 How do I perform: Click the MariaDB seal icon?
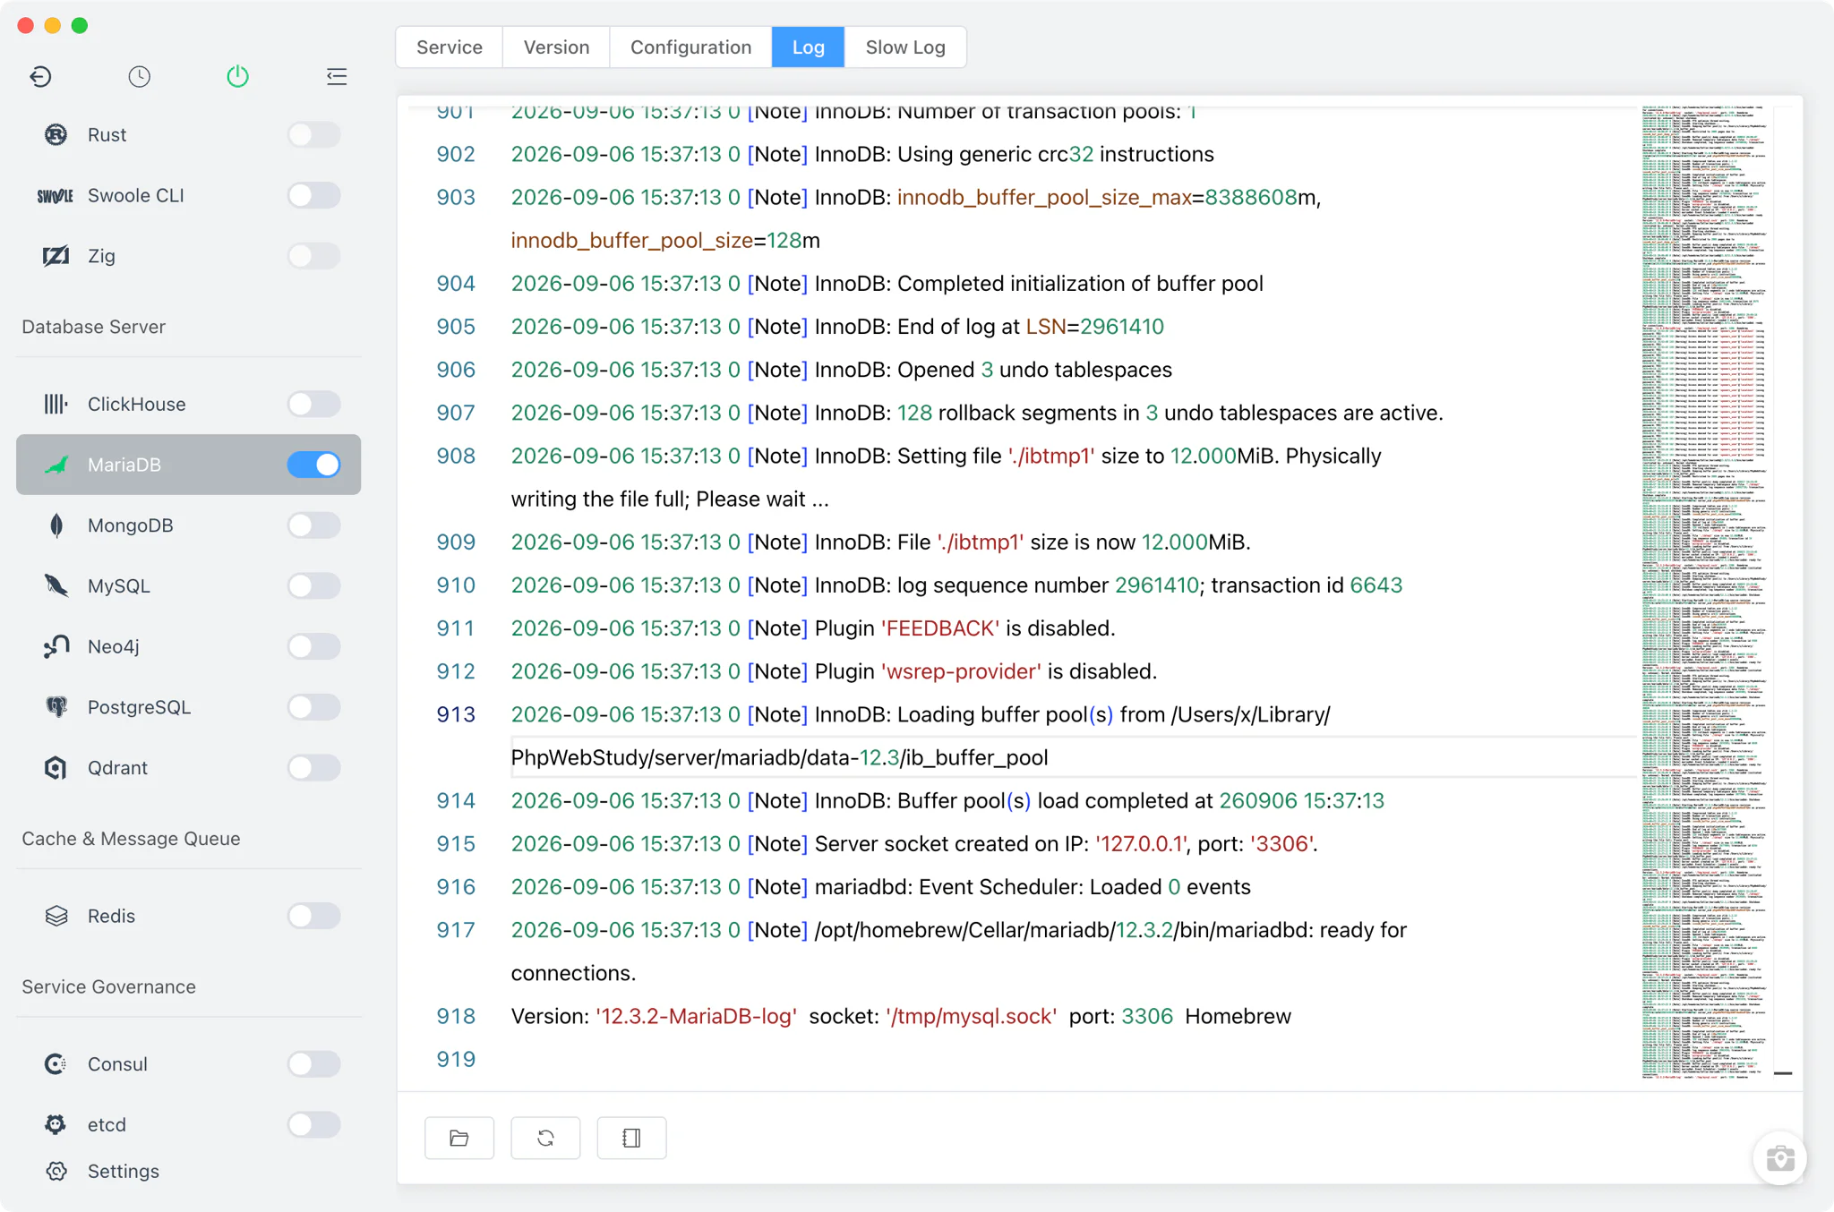tap(56, 465)
